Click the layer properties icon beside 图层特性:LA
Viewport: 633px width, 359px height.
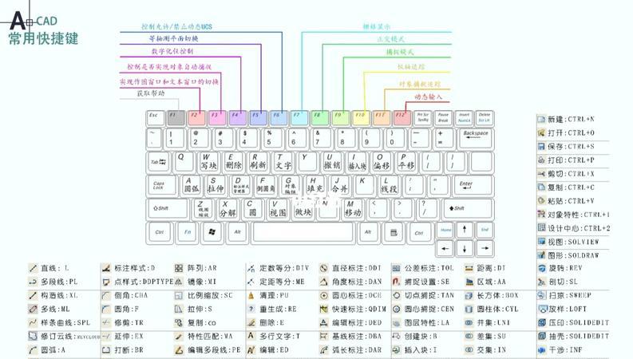(x=397, y=322)
